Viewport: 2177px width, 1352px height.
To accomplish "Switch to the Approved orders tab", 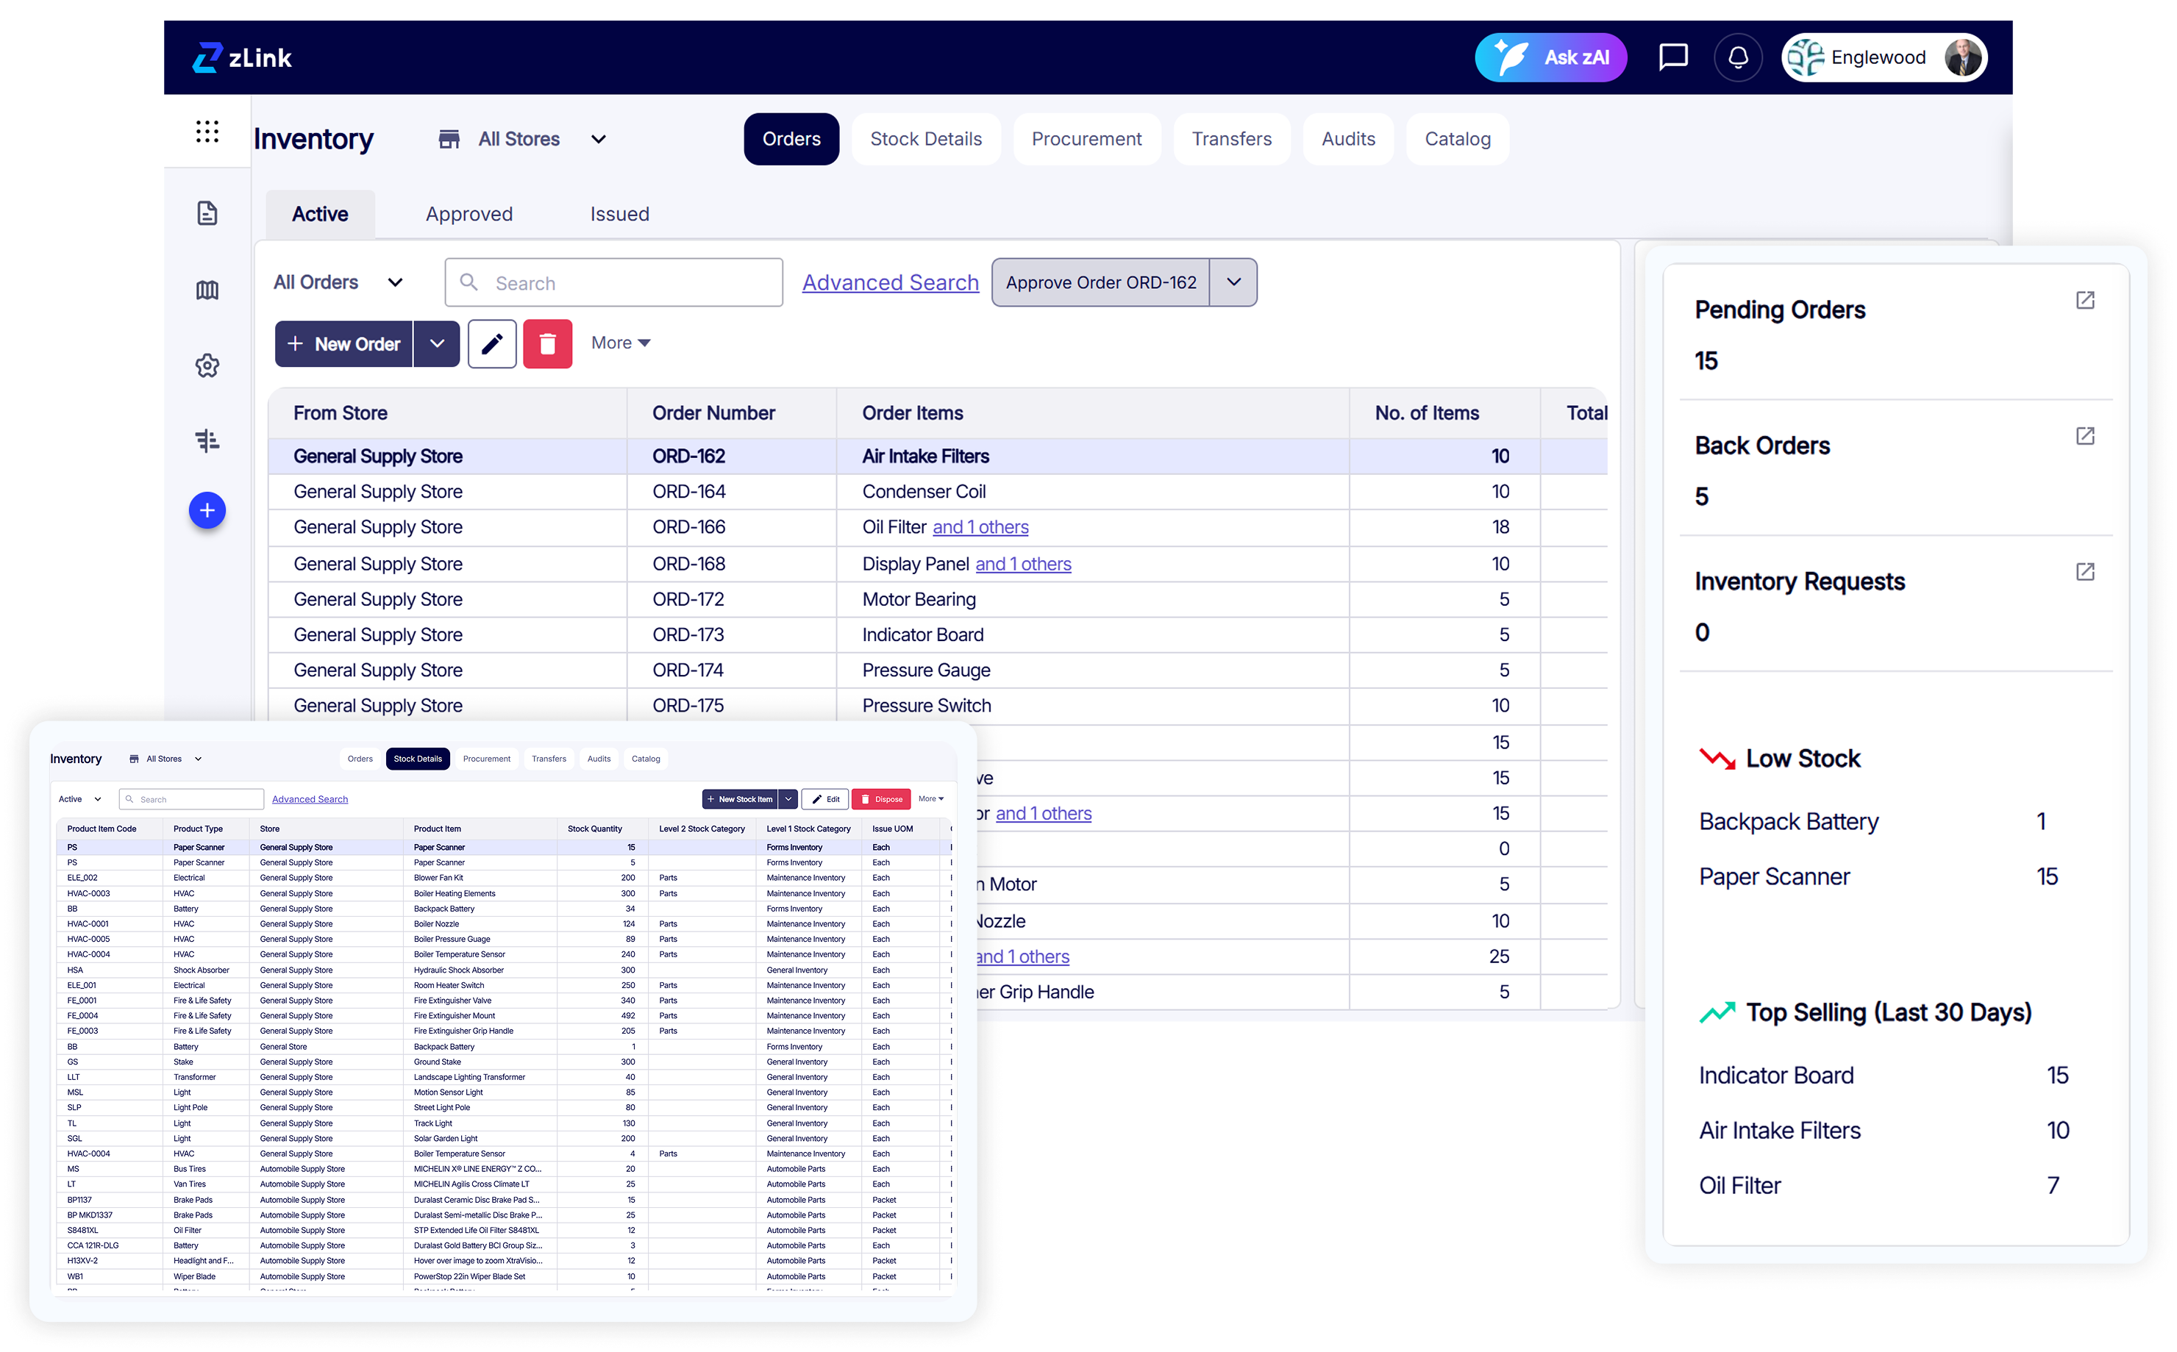I will click(x=468, y=214).
